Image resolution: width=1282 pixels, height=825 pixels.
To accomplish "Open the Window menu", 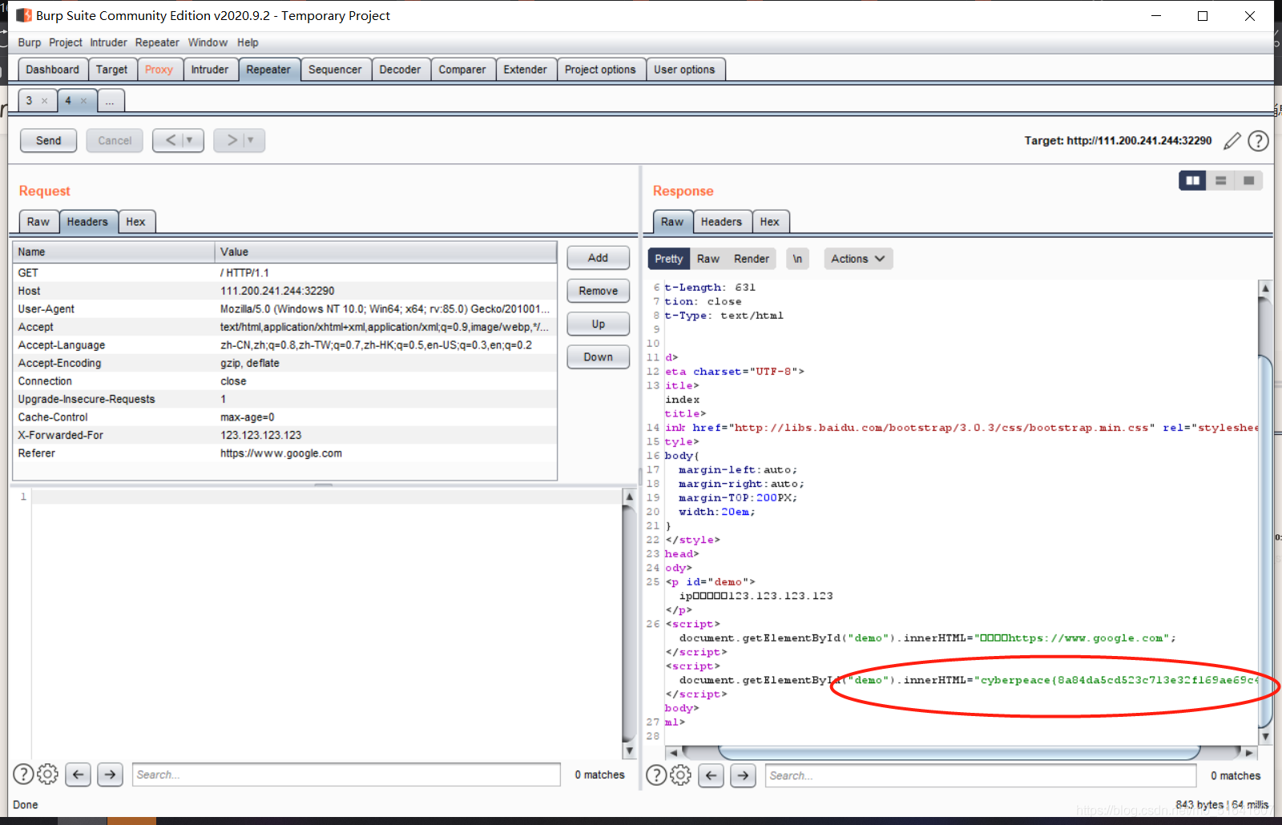I will tap(208, 42).
